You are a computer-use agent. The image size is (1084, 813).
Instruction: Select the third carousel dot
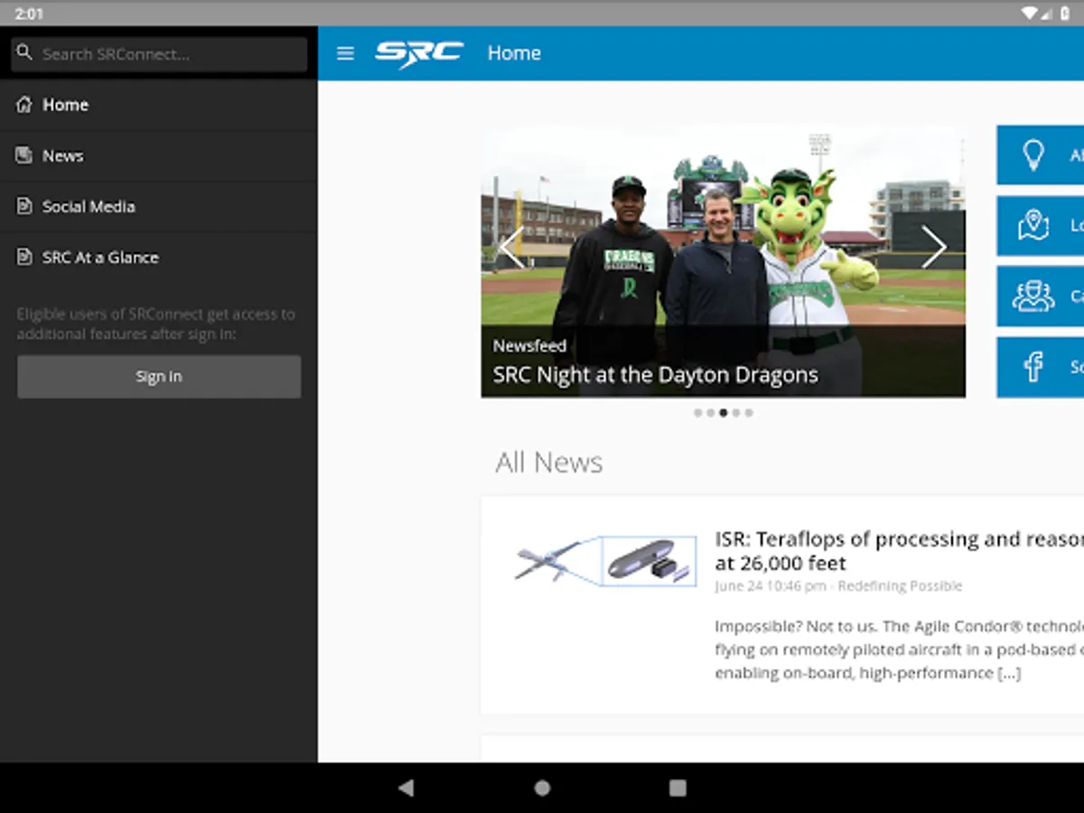(x=724, y=413)
